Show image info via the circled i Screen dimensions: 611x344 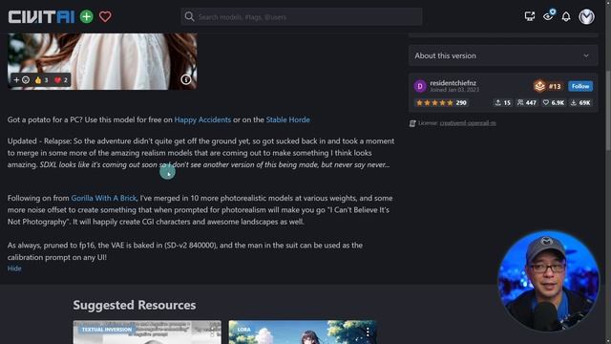click(186, 79)
